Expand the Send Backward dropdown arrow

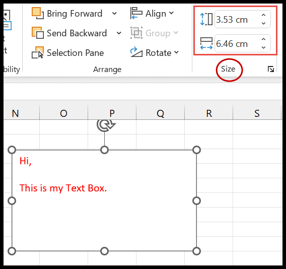(119, 33)
